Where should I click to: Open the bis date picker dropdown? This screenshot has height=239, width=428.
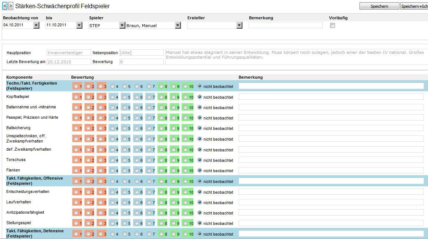click(79, 25)
